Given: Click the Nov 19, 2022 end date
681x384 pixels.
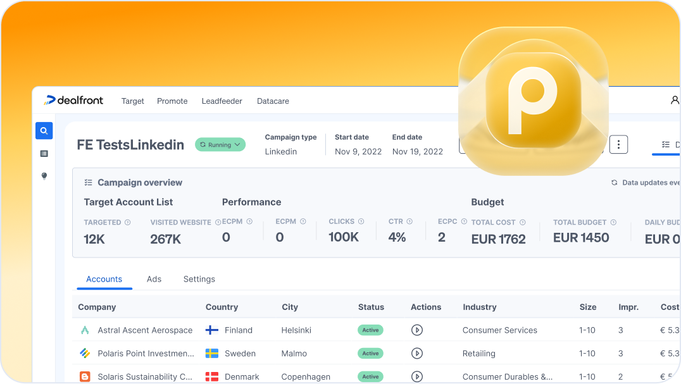Looking at the screenshot, I should 417,151.
